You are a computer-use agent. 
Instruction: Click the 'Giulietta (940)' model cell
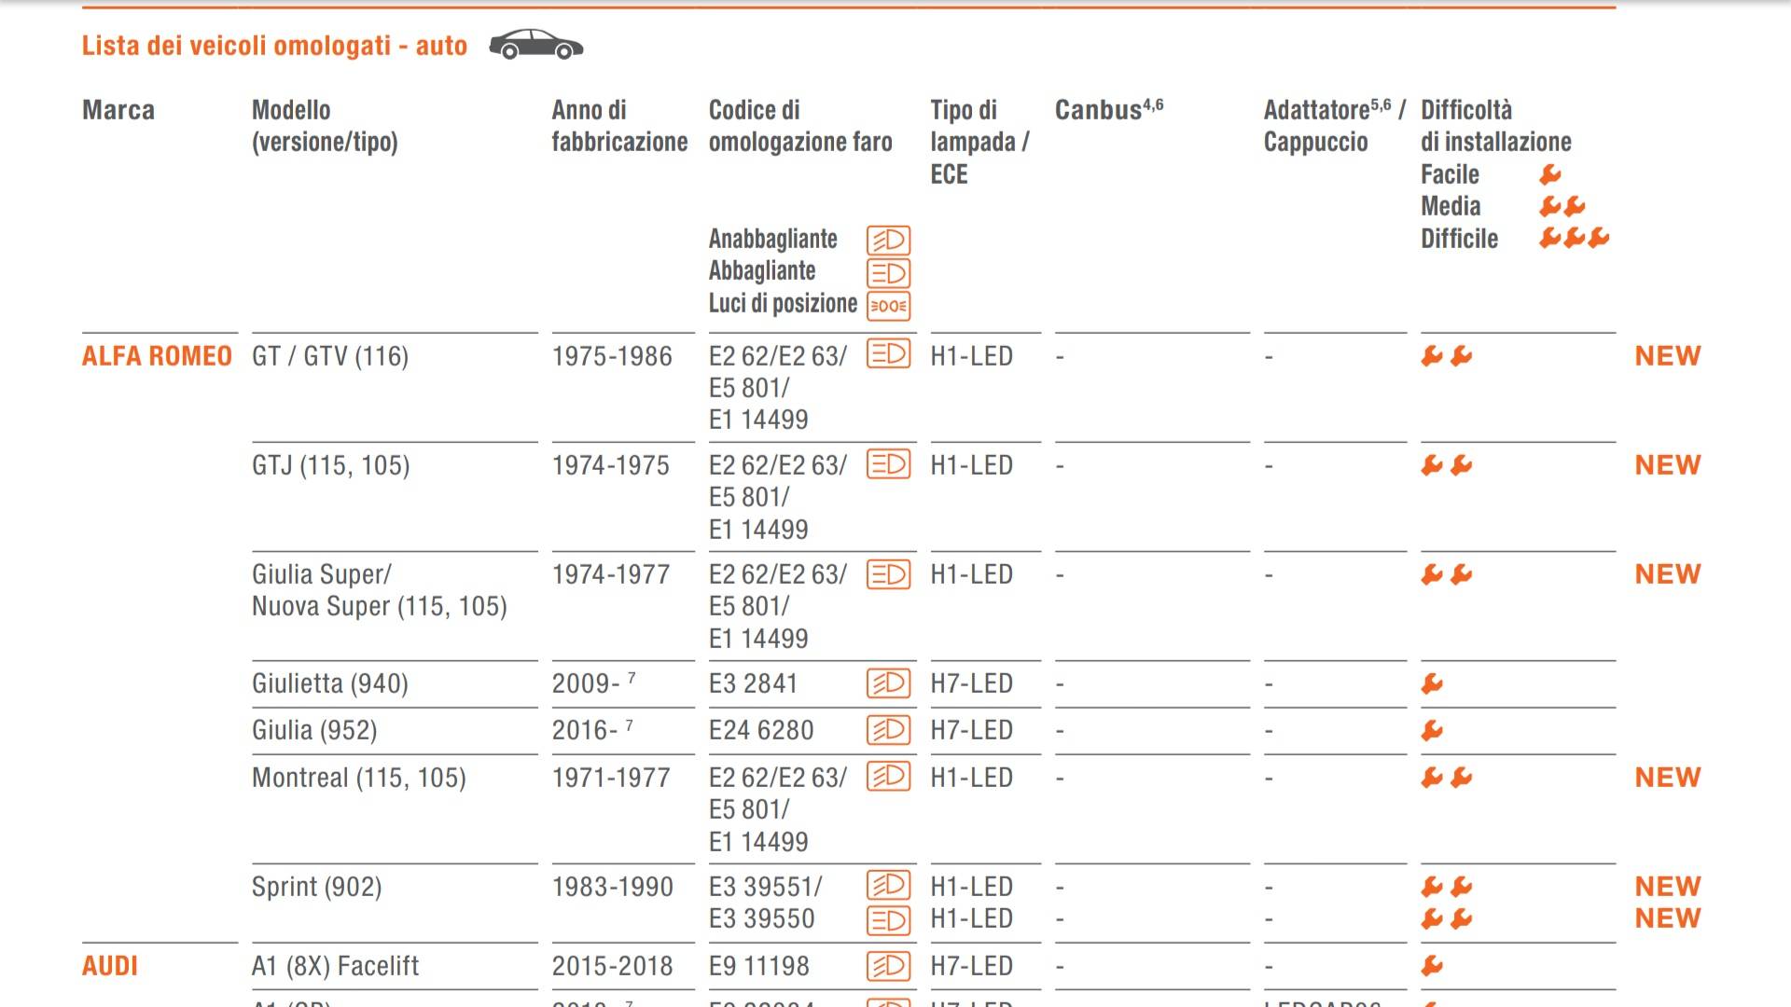330,684
